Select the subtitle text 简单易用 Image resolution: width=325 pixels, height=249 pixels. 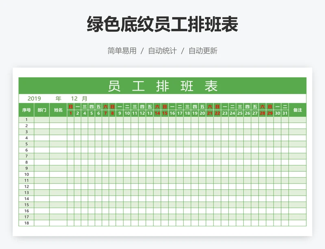click(x=122, y=51)
